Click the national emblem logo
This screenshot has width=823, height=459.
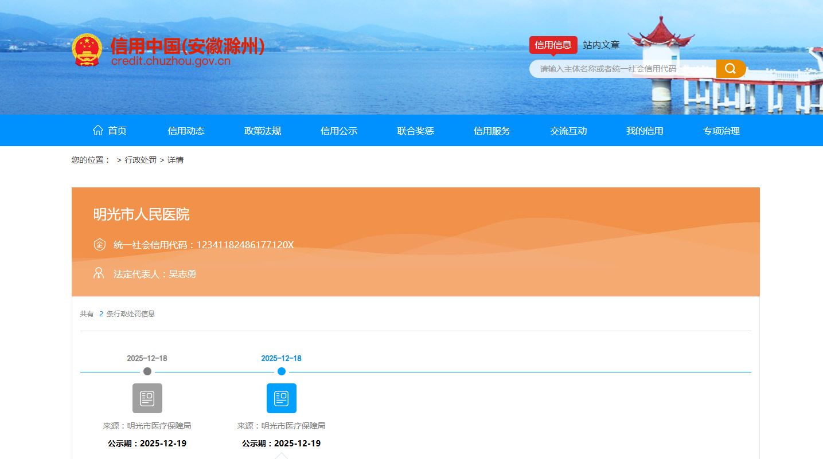click(87, 50)
